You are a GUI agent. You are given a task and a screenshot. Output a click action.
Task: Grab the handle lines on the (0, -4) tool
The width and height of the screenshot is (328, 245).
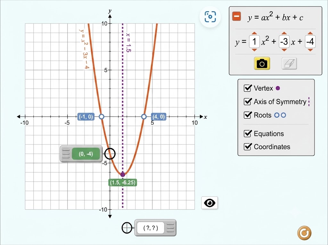point(66,154)
